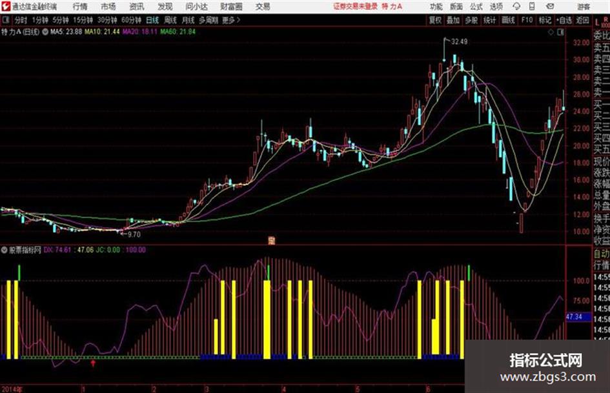Click the 标记 mark button
This screenshot has height=393, width=610.
(545, 20)
